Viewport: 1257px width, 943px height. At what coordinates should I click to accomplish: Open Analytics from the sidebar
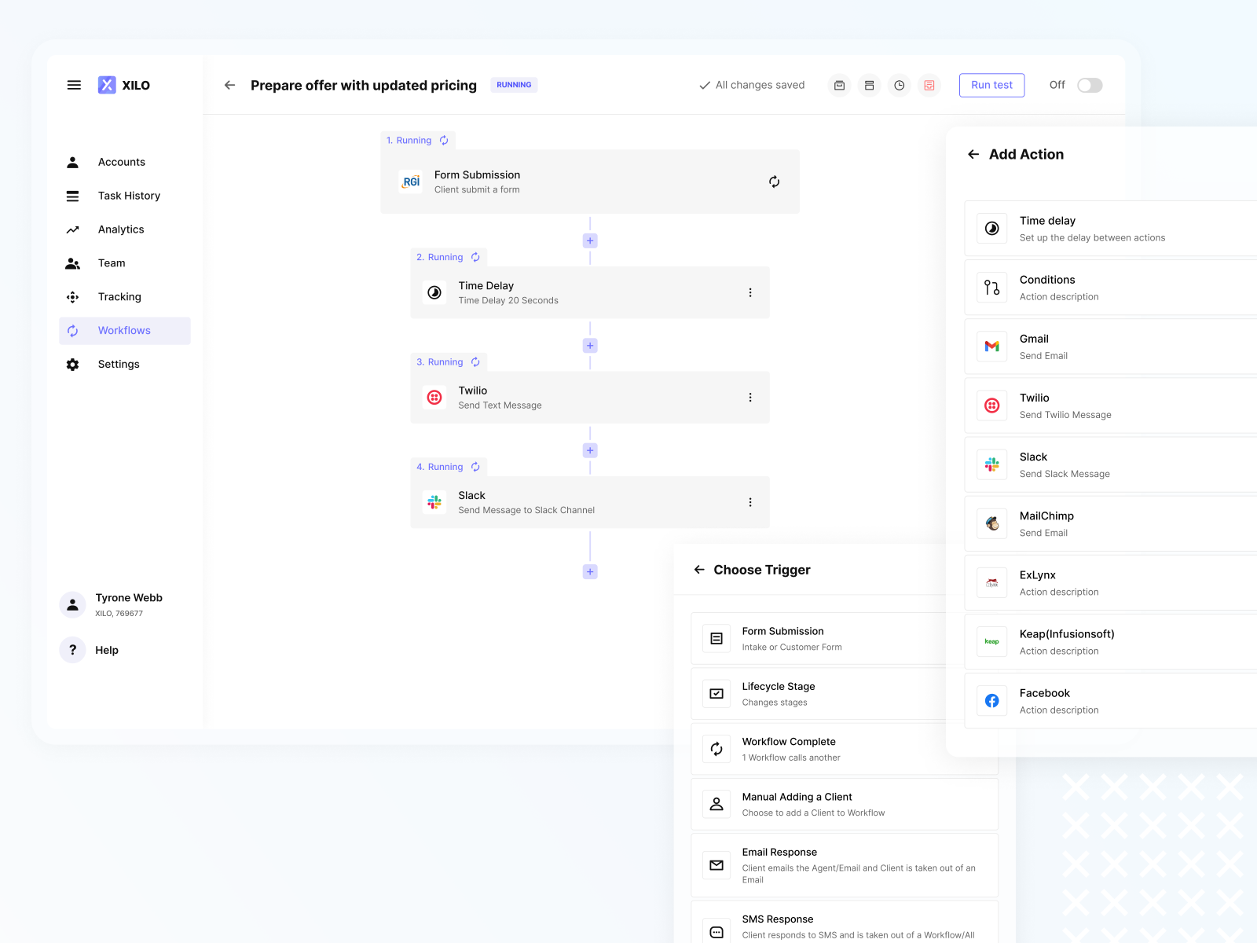pos(120,229)
